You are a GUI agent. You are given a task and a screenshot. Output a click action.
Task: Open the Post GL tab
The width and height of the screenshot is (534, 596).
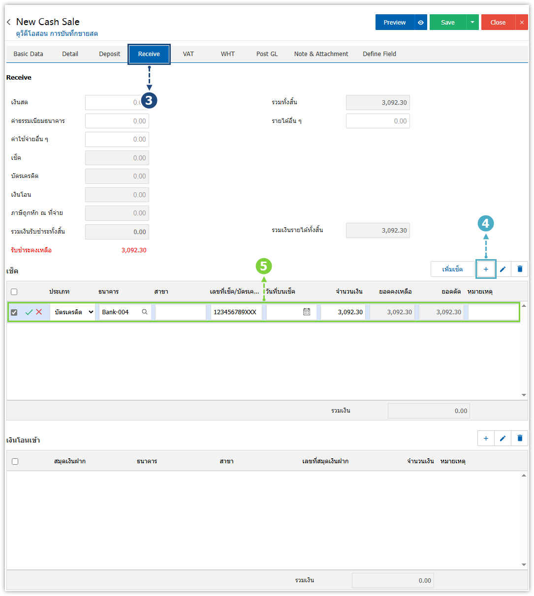267,54
